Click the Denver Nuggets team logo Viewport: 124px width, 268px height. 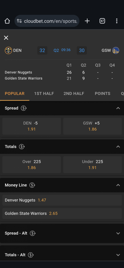pyautogui.click(x=8, y=50)
